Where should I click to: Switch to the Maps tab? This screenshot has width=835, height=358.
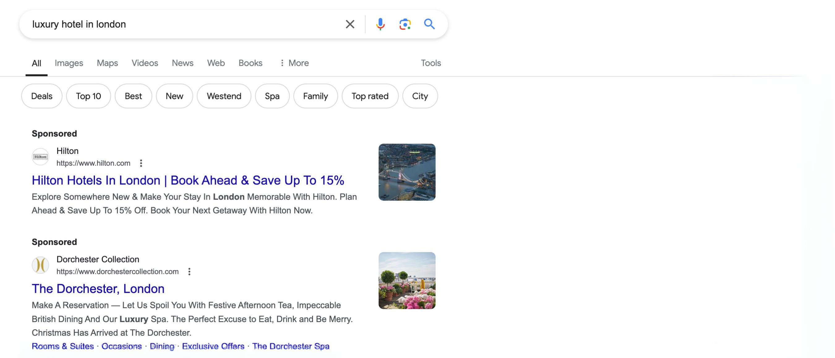coord(107,63)
